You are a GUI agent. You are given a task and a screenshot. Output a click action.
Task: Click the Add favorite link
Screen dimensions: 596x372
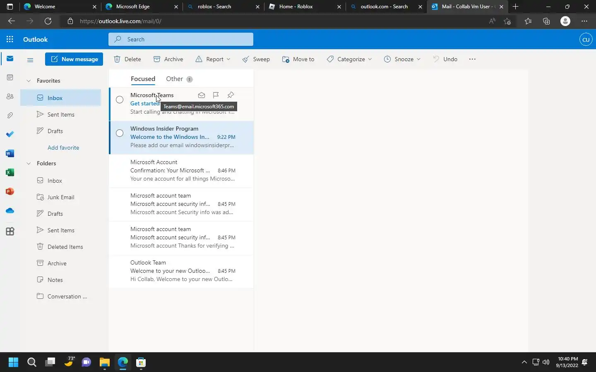click(63, 148)
